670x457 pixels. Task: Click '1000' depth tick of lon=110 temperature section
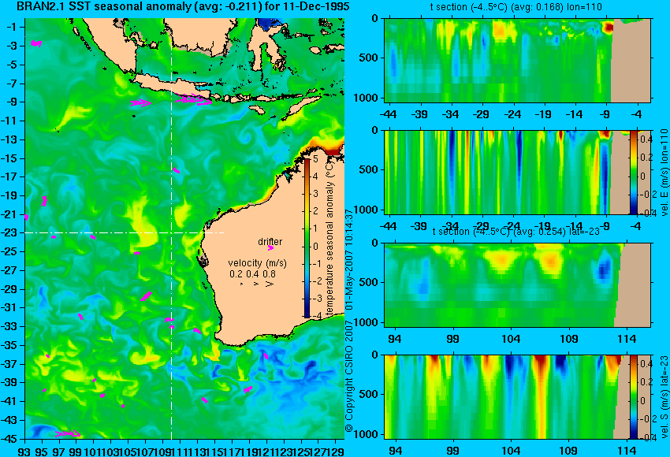coord(367,98)
